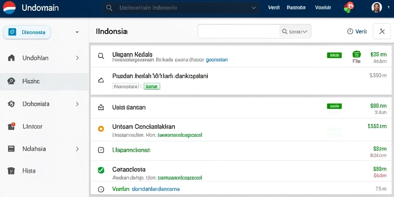Click the Hisanc chat bubble icon
Image resolution: width=394 pixels, height=197 pixels.
point(11,81)
